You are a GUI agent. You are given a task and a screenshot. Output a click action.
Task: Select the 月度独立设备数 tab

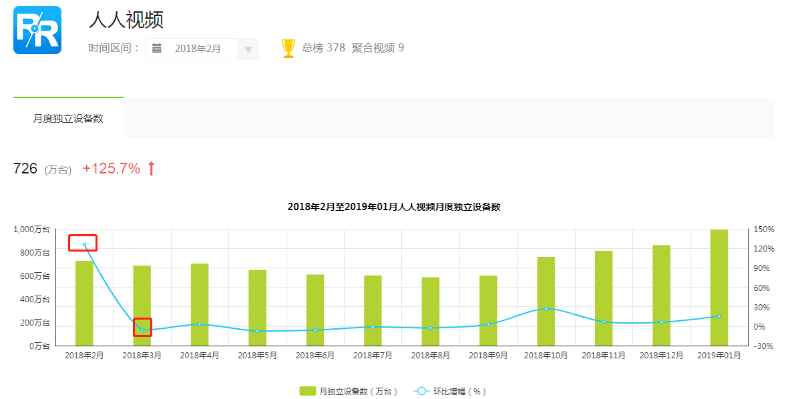point(68,118)
